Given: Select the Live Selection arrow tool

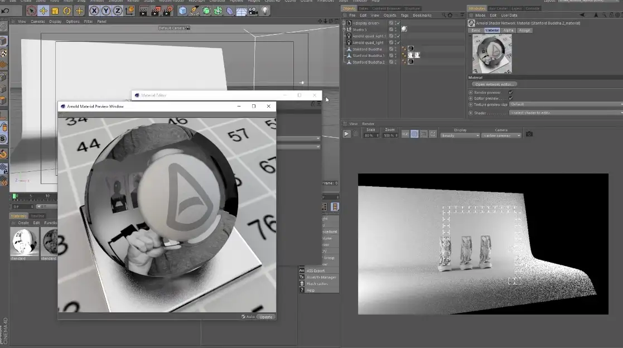Looking at the screenshot, I should coord(31,11).
